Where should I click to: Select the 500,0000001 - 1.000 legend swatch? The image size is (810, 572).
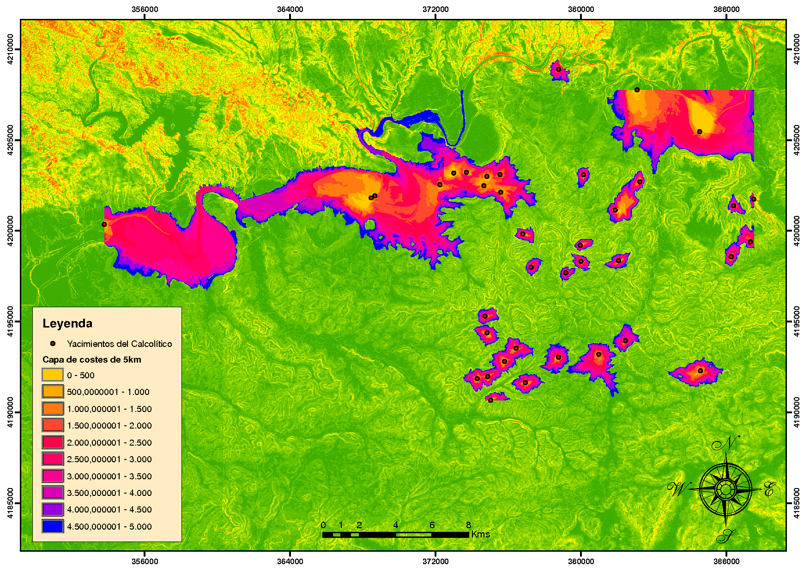[53, 392]
